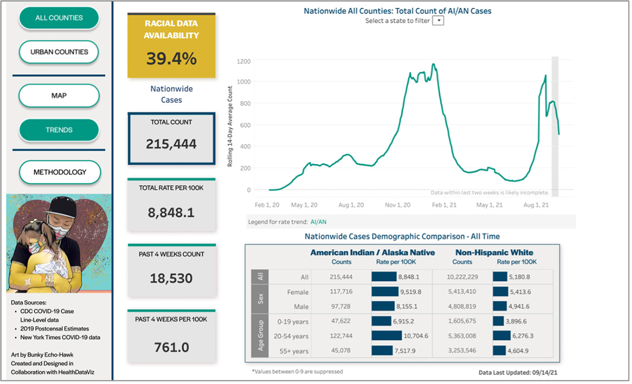Select the TOTAL COUNT card

171,138
